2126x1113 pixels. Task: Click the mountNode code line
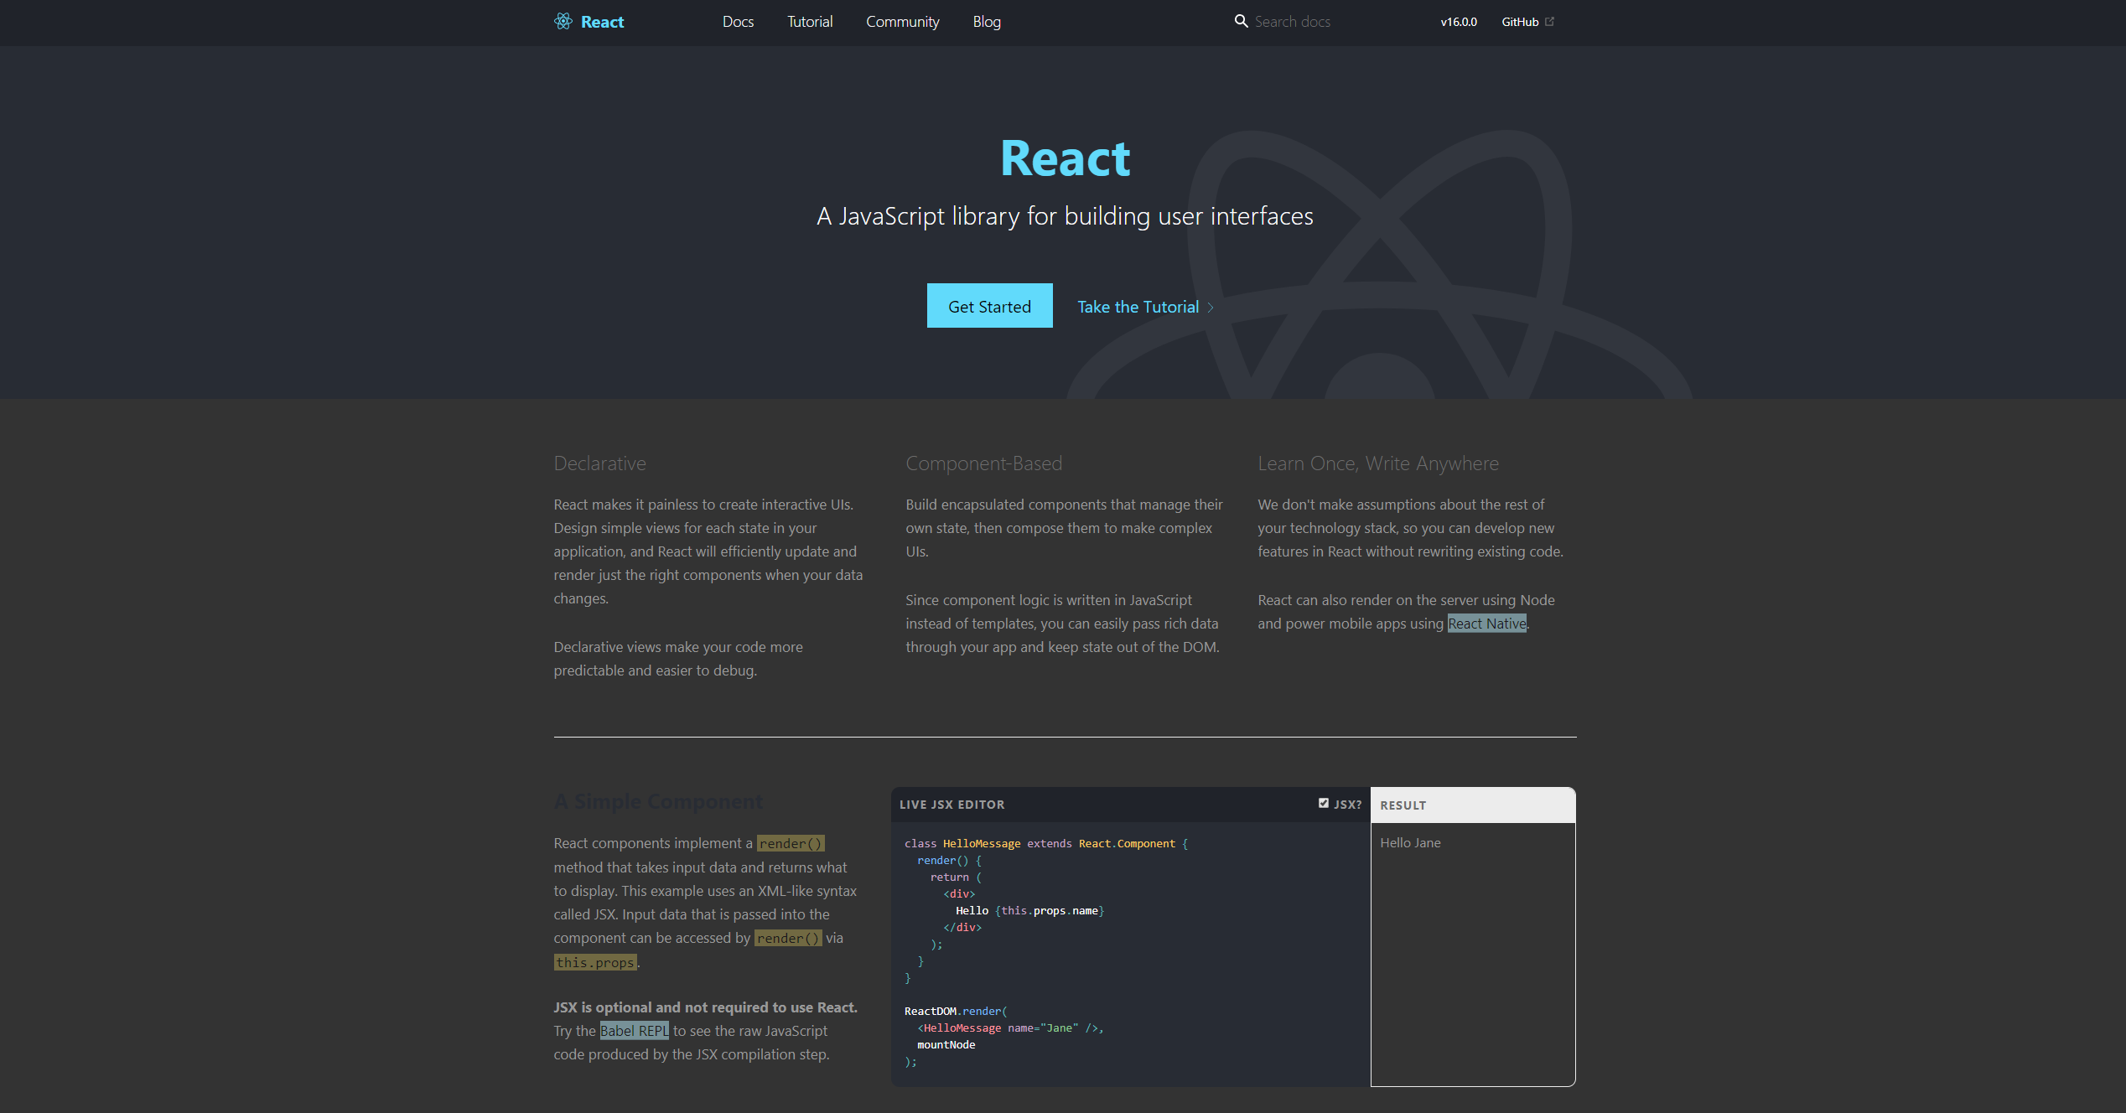946,1044
